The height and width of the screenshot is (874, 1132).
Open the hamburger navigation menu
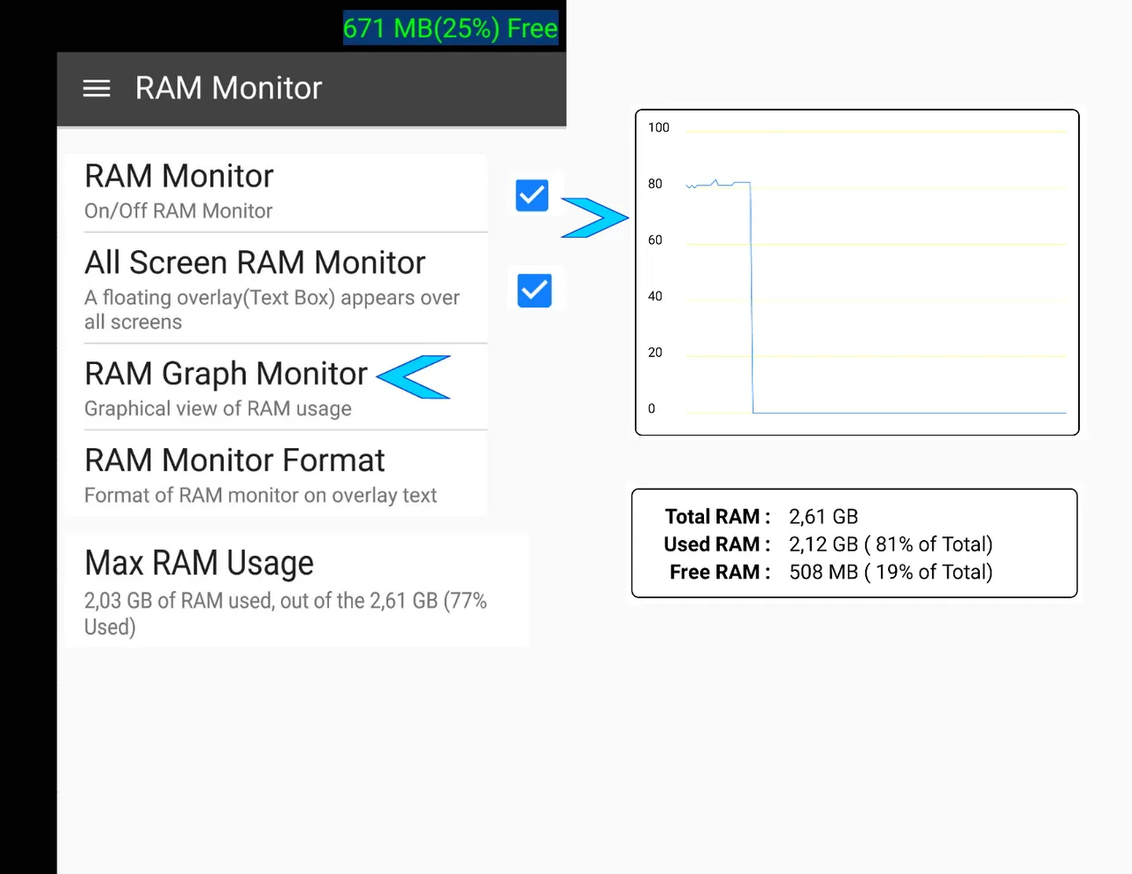tap(96, 88)
